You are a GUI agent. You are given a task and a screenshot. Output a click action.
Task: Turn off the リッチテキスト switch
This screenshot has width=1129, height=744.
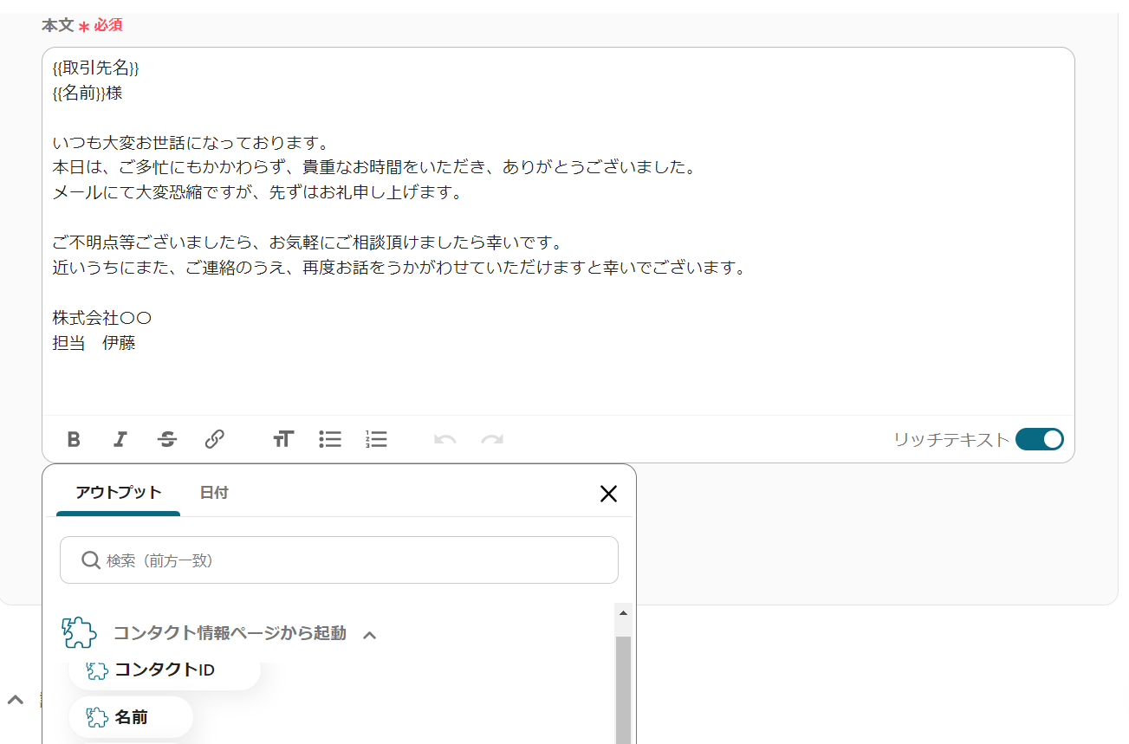[x=1039, y=439]
